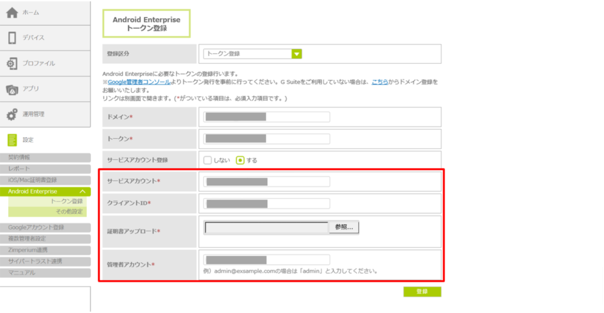Open the 登録区分 dropdown green arrow
This screenshot has width=604, height=313.
pyautogui.click(x=297, y=54)
